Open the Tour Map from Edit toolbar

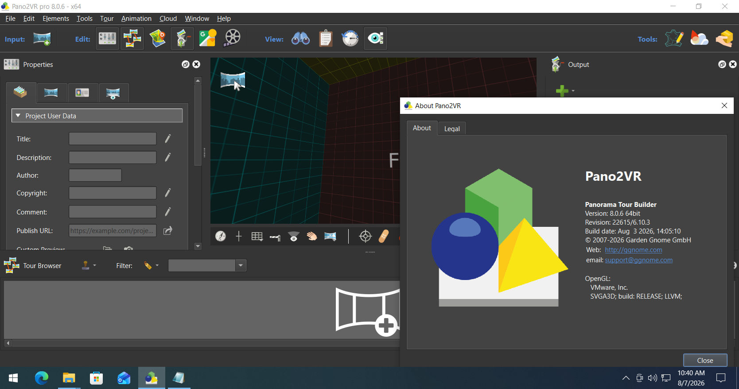[x=158, y=39]
